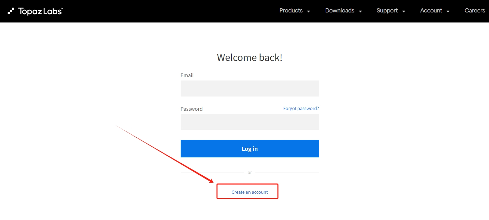Viewport: 489px width, 220px height.
Task: Expand the arrow next to Products
Action: [308, 11]
